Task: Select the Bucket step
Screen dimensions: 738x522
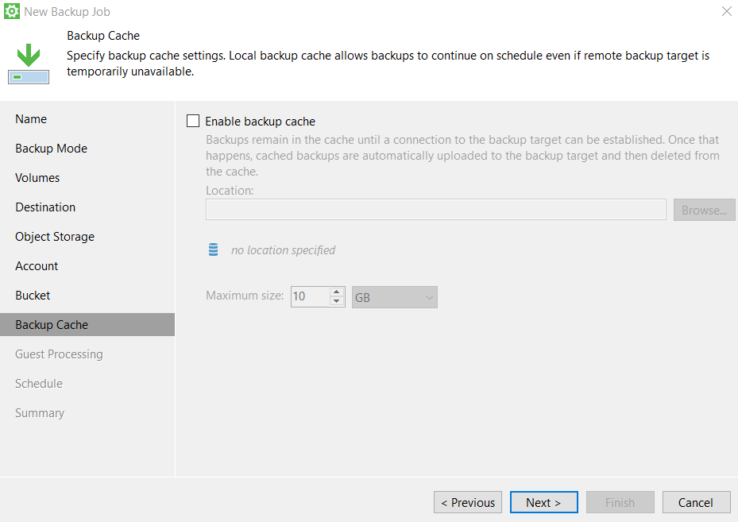Action: pyautogui.click(x=33, y=296)
